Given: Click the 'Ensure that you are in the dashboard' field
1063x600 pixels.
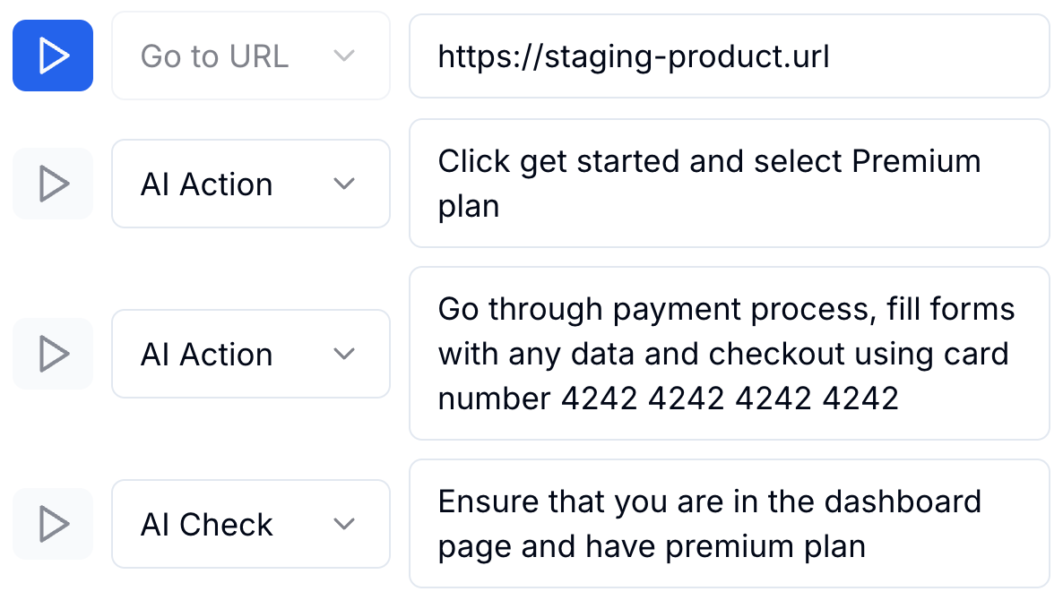Looking at the screenshot, I should (728, 524).
